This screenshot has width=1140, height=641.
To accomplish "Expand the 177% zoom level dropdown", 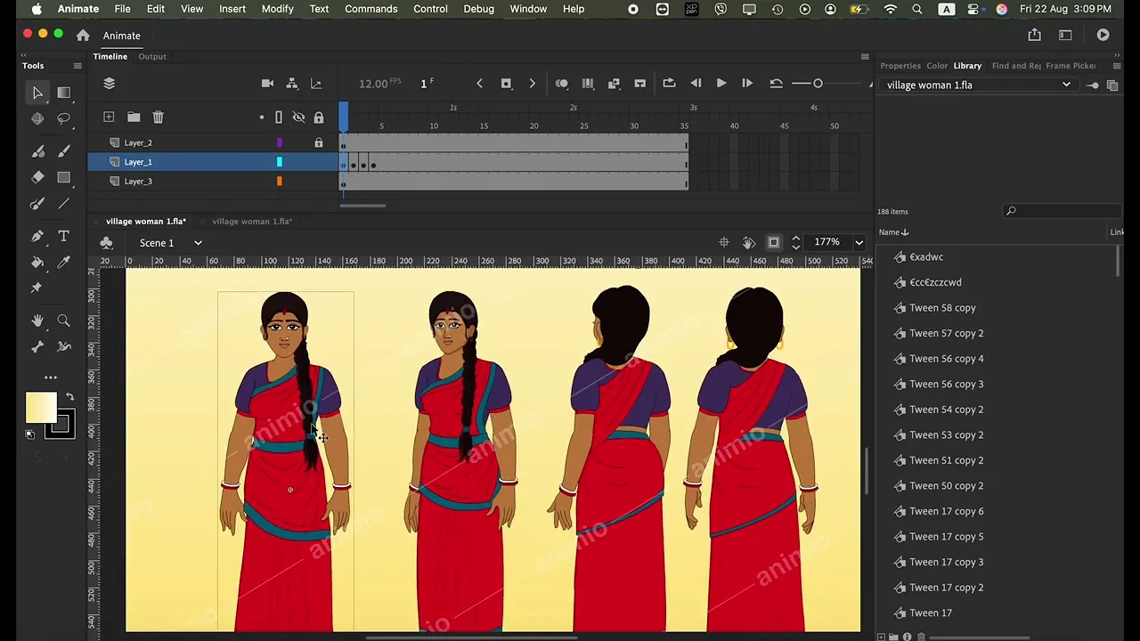I will click(859, 242).
